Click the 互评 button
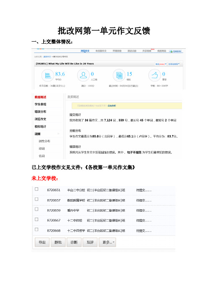 (90, 242)
